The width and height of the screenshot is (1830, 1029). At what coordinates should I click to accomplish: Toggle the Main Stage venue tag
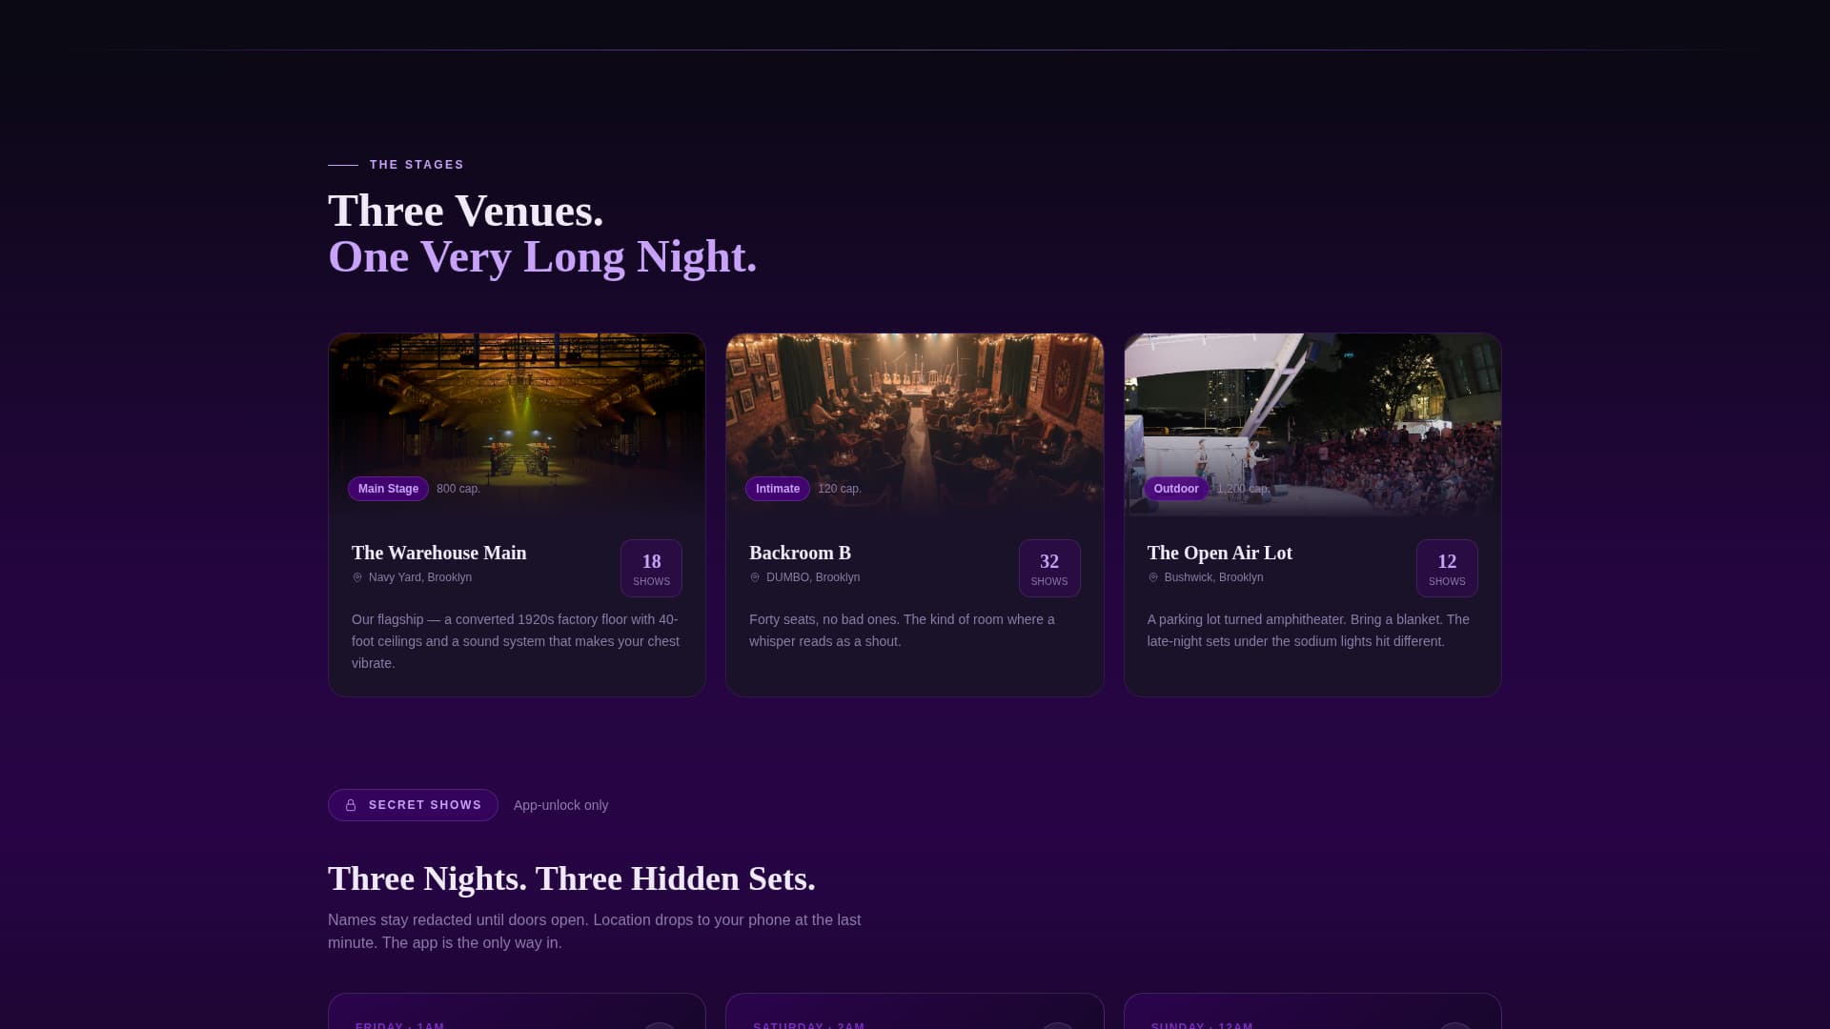coord(388,489)
